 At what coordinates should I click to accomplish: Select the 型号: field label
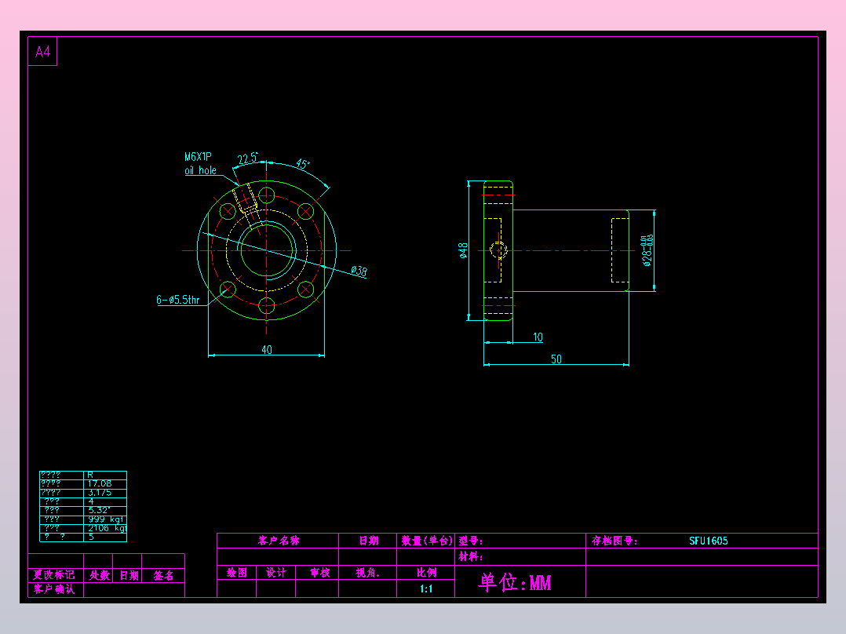(x=471, y=541)
